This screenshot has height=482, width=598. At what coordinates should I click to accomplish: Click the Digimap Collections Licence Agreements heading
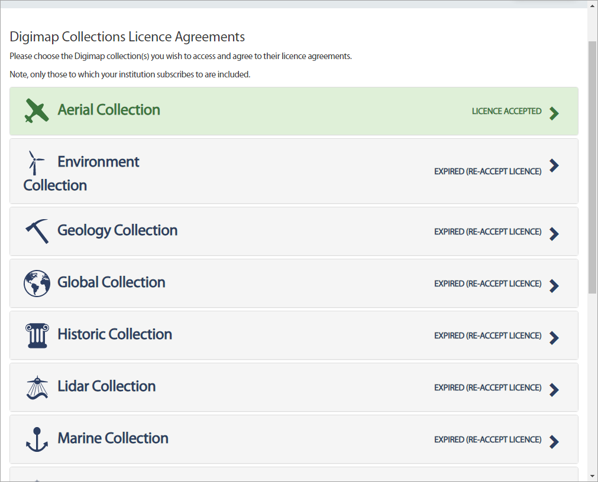[127, 37]
